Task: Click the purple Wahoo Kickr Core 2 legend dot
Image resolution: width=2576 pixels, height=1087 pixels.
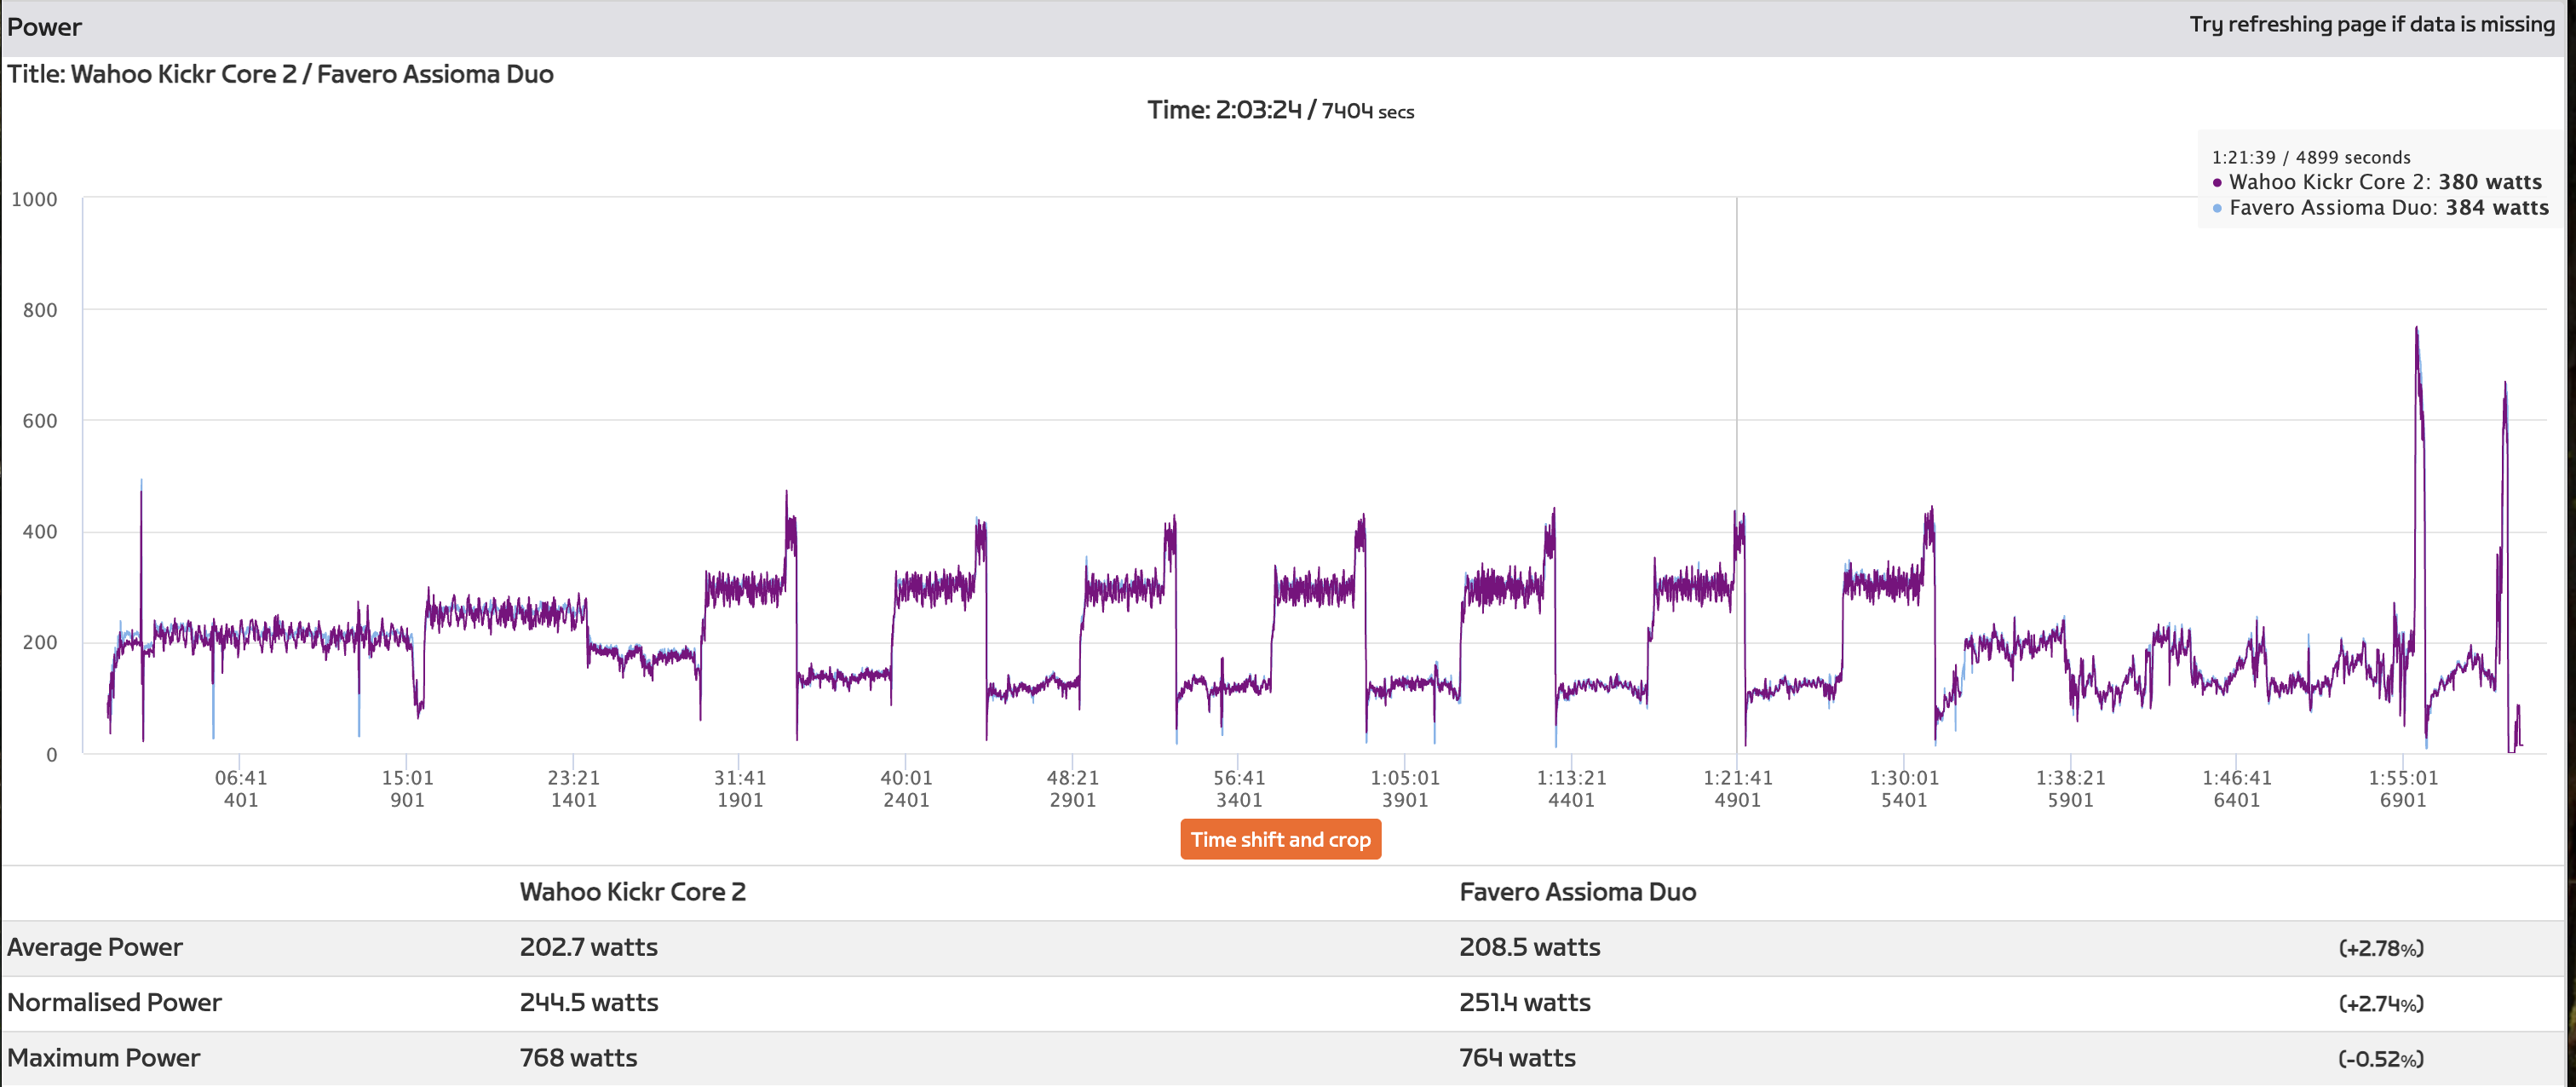Action: pyautogui.click(x=2217, y=183)
